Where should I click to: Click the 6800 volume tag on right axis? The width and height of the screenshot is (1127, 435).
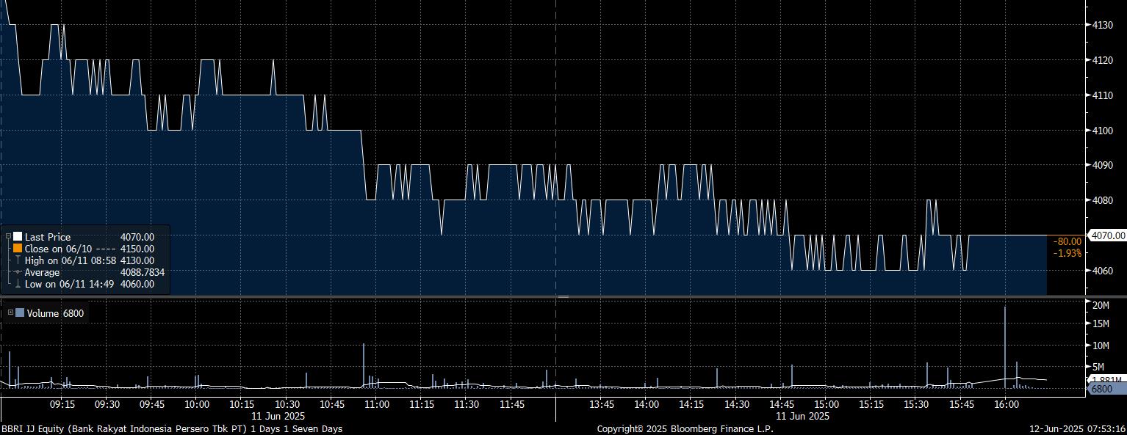coord(1103,389)
